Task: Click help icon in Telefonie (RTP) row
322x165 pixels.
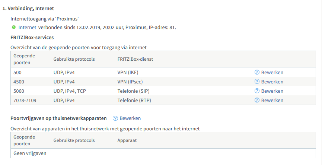Action: (x=257, y=100)
